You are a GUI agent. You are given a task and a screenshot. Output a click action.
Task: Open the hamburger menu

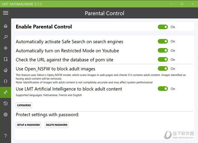[6, 13]
